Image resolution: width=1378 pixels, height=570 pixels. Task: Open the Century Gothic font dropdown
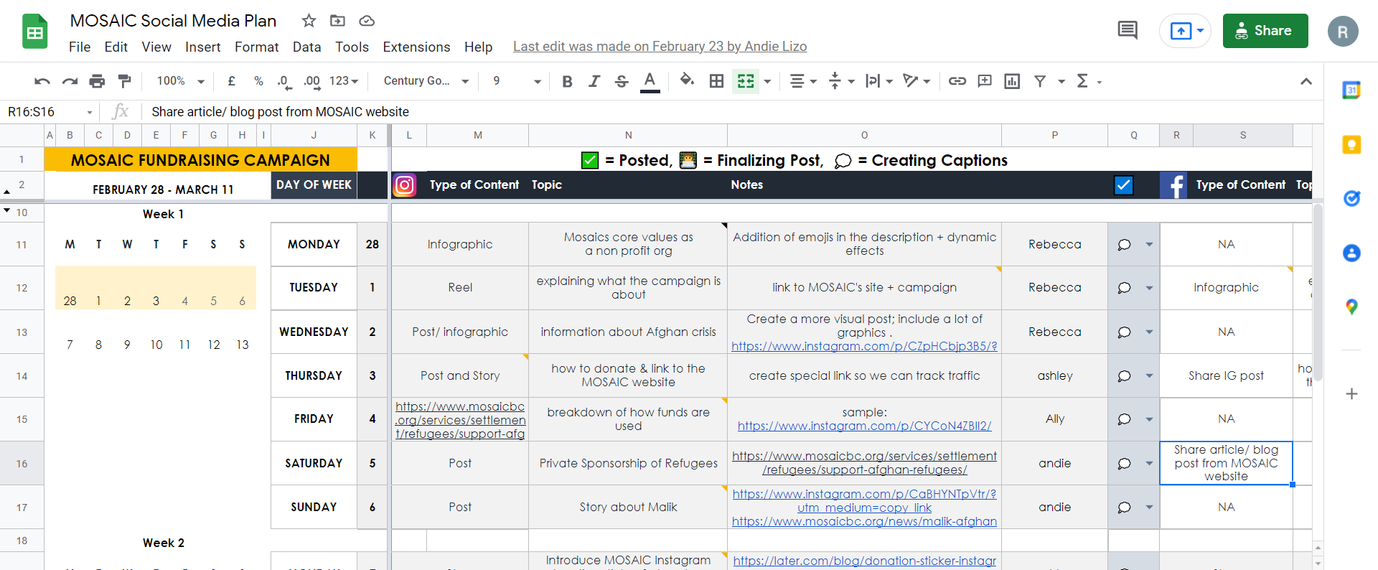426,81
